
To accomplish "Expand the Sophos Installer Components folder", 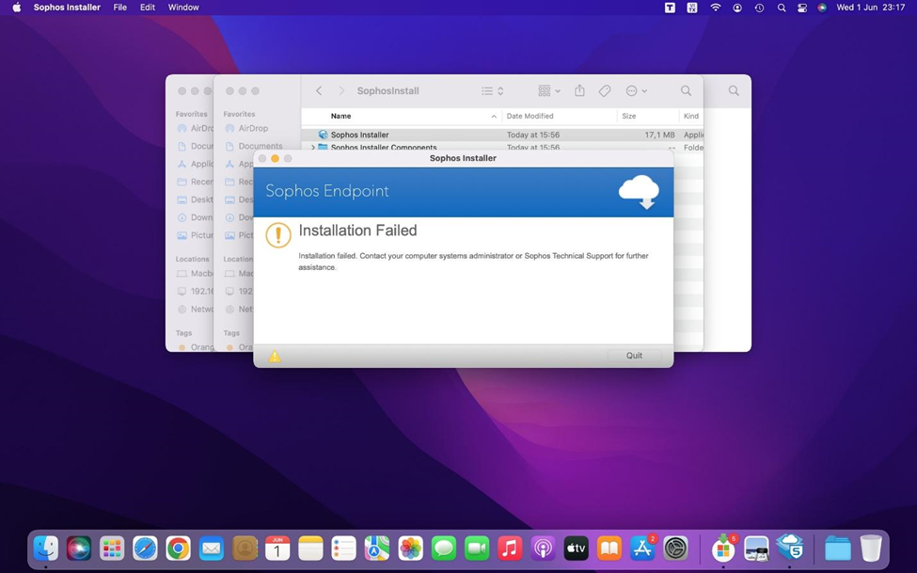I will coord(313,148).
